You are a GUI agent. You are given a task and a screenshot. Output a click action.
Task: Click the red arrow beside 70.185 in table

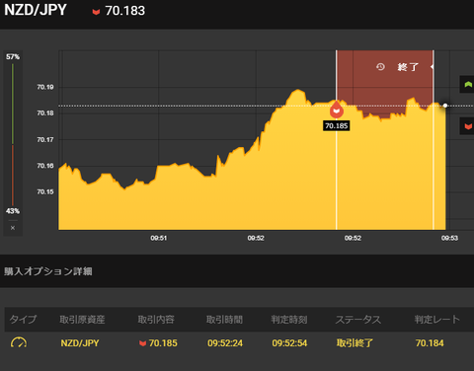tap(142, 343)
